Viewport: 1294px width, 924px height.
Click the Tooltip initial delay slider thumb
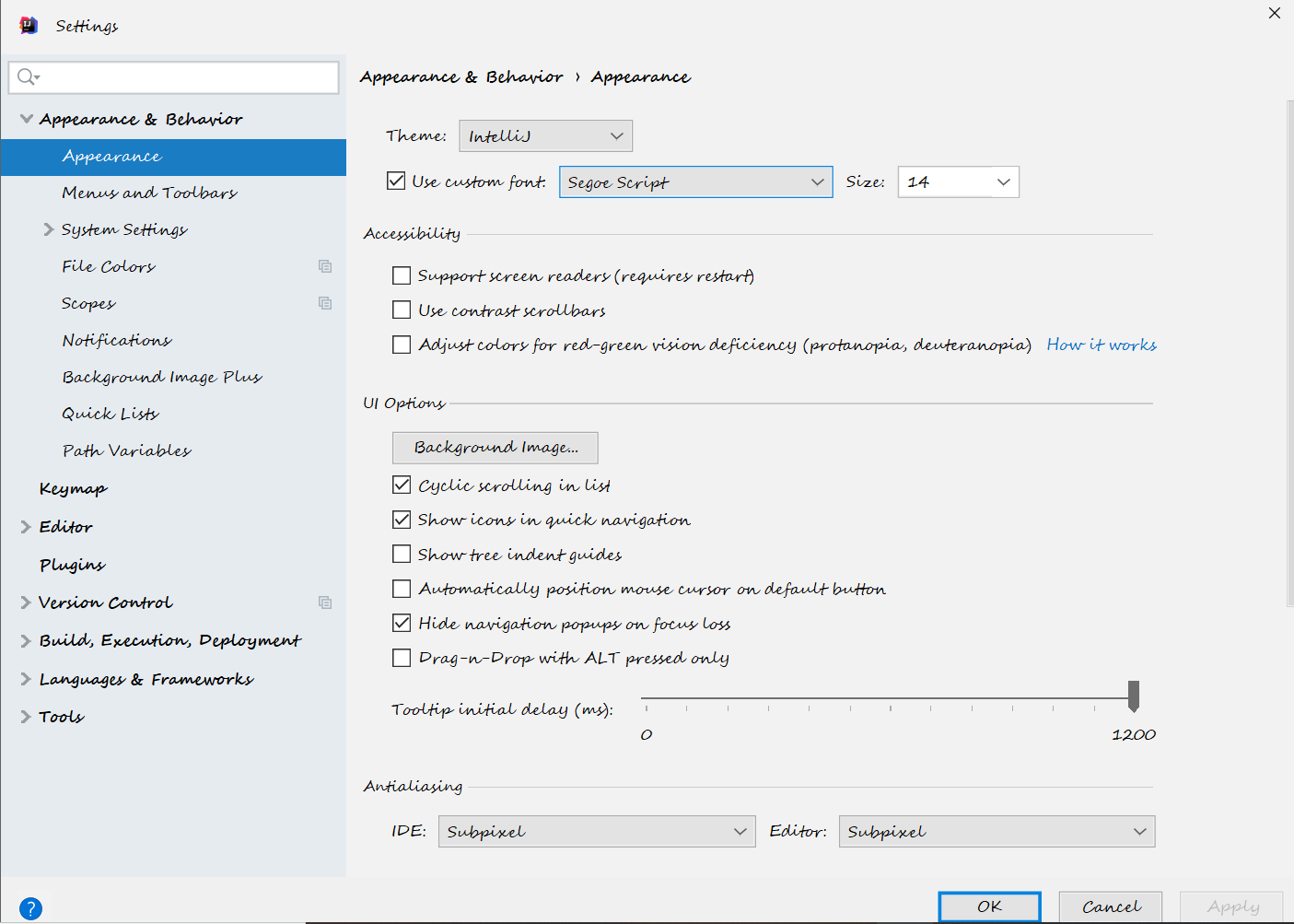[x=1134, y=696]
